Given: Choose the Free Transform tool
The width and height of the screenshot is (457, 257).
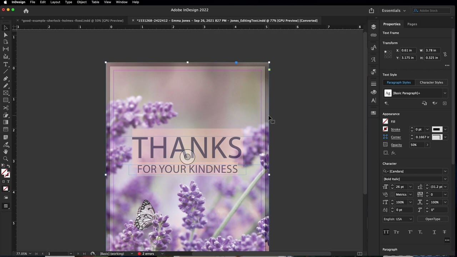Looking at the screenshot, I should (x=6, y=115).
